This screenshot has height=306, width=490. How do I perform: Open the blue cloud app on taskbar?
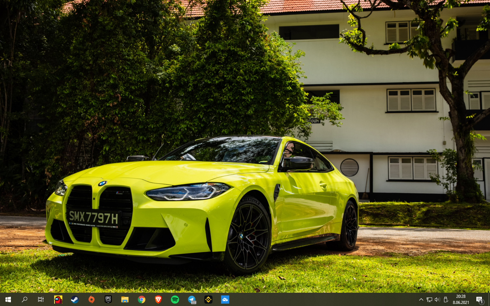(225, 300)
